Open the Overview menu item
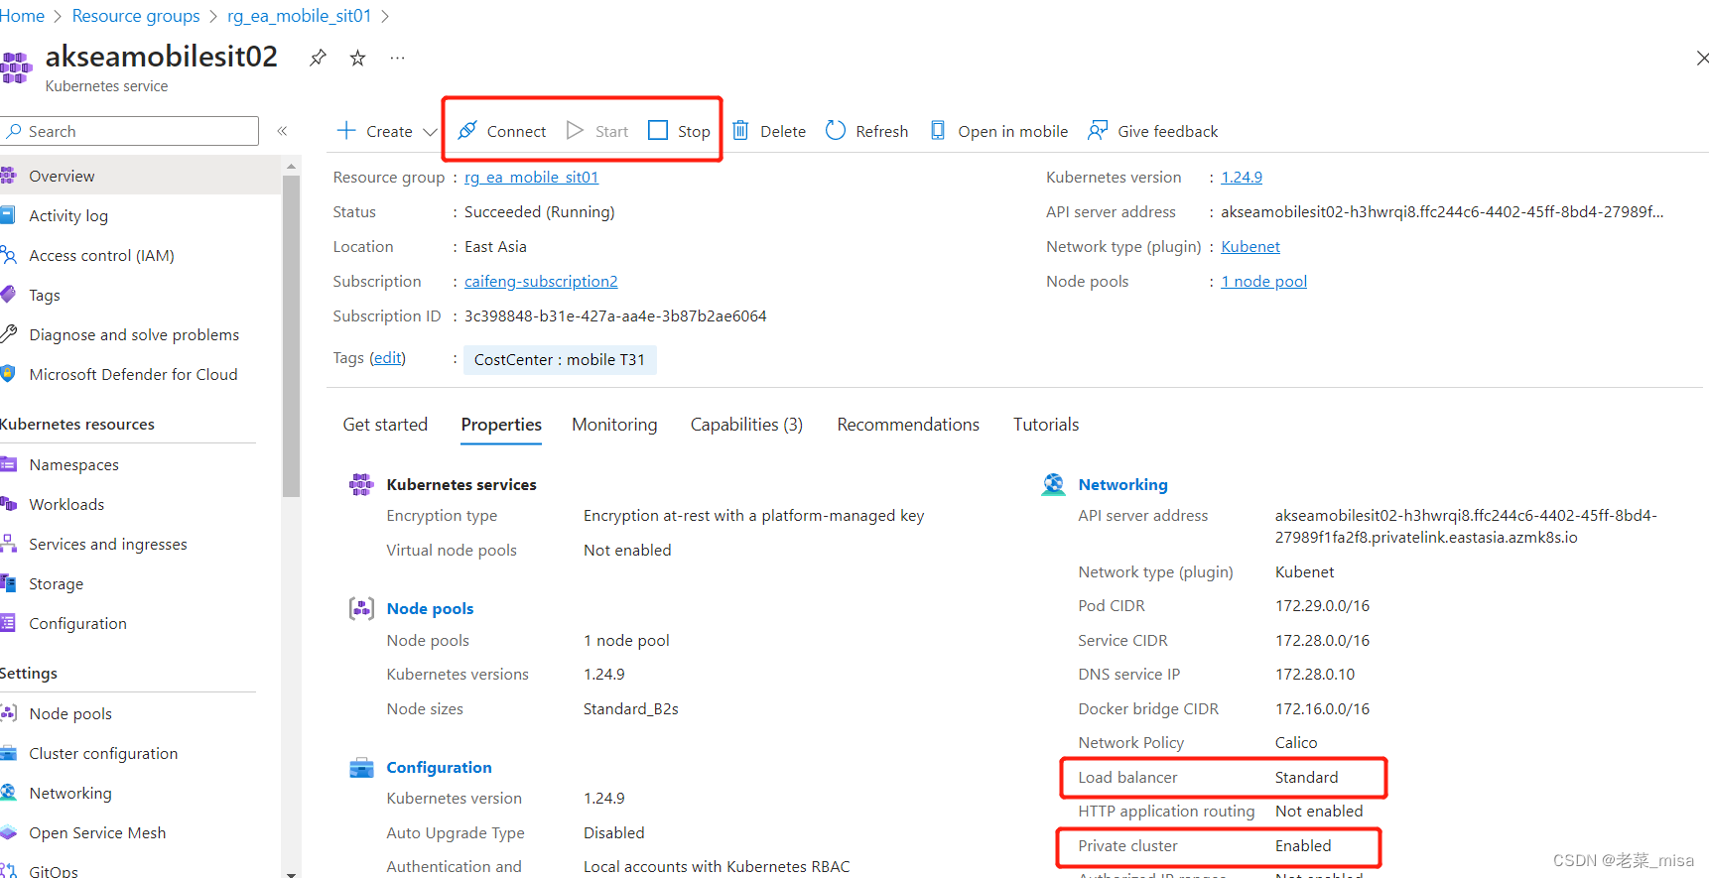 140,176
